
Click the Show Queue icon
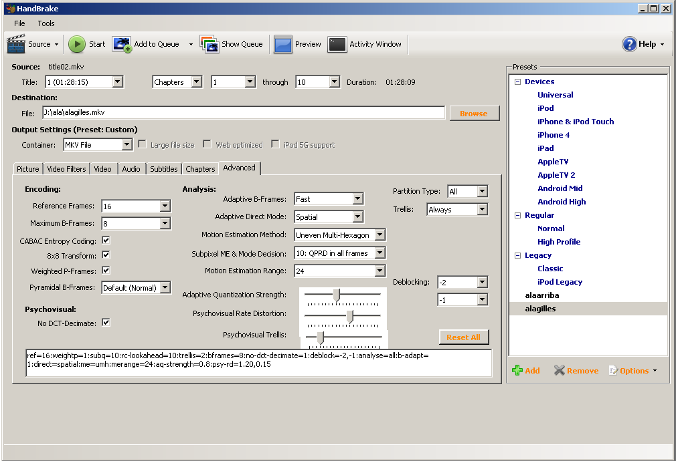click(209, 44)
